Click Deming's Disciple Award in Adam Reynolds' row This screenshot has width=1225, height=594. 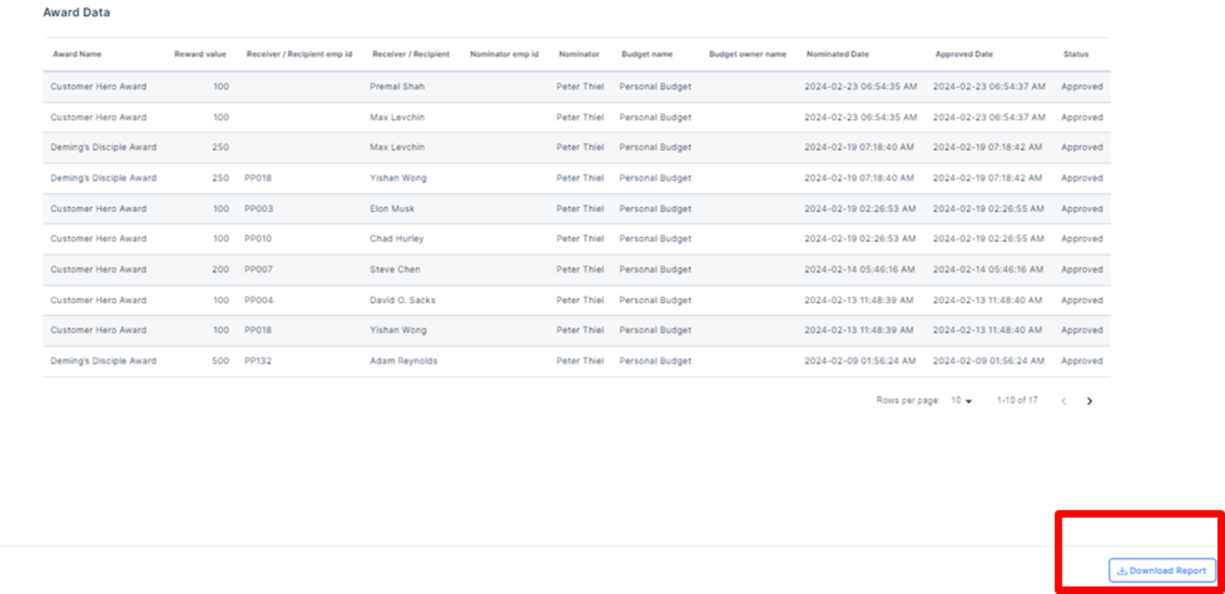104,361
